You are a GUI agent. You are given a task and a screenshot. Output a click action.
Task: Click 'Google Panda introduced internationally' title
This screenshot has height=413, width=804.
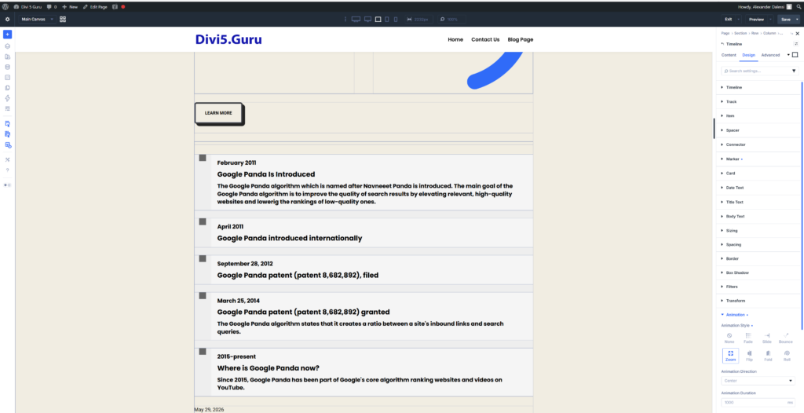pos(290,238)
